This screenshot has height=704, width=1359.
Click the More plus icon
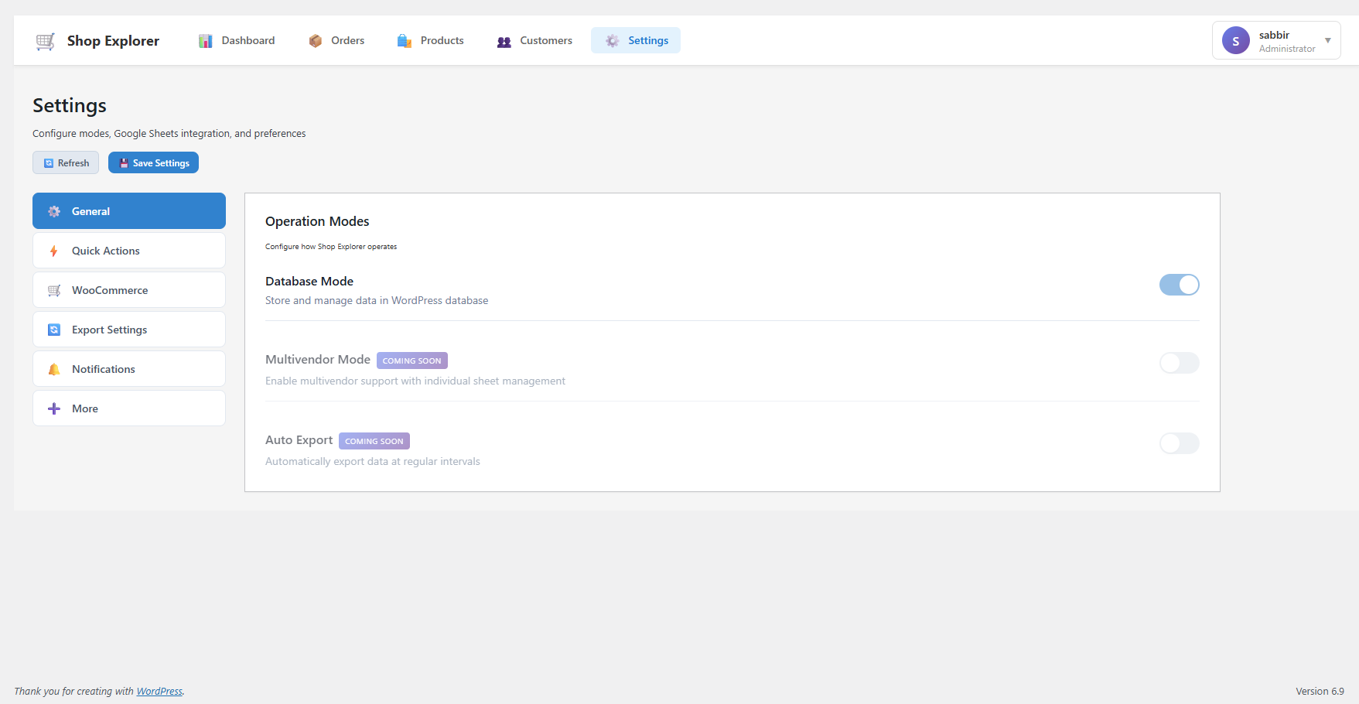click(x=54, y=408)
